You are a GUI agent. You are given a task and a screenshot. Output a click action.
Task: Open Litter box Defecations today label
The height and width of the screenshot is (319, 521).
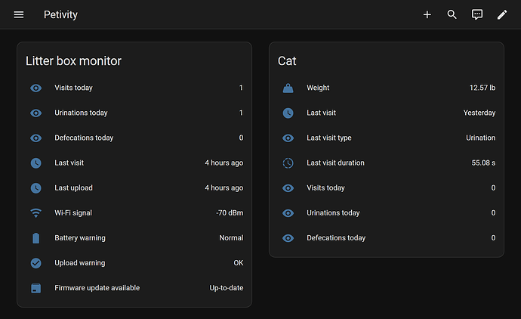pos(84,138)
